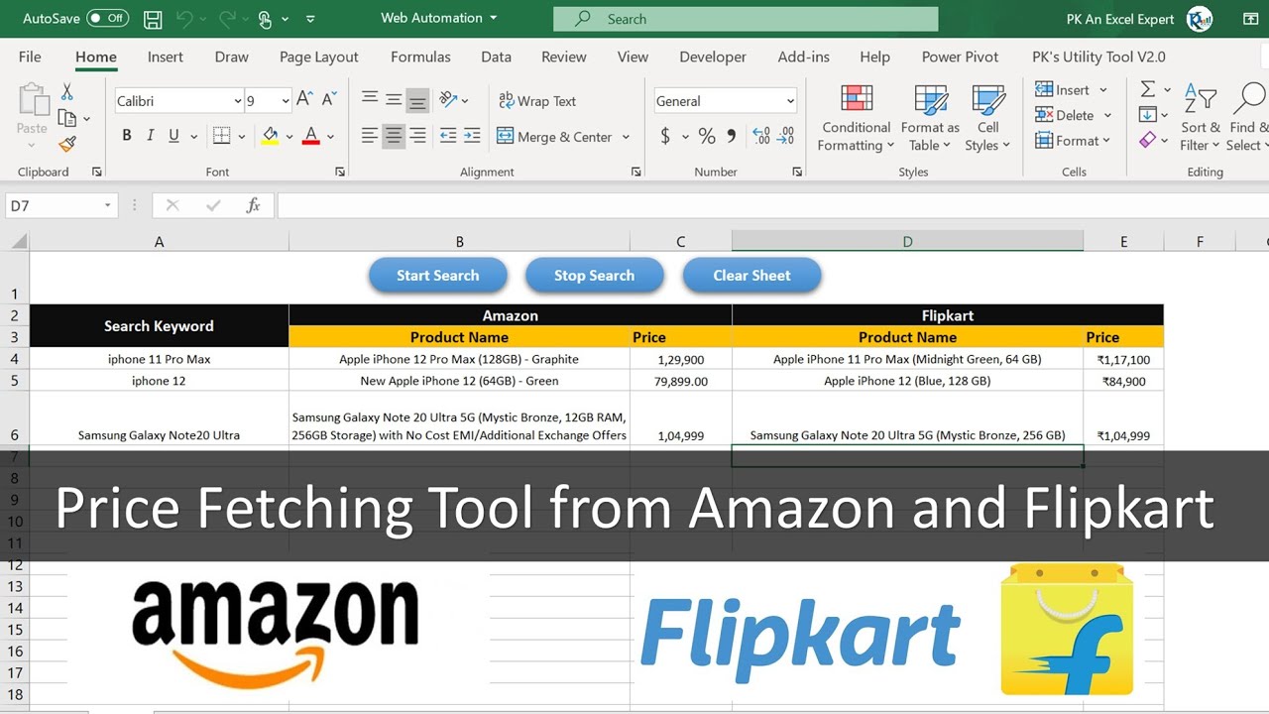Click the Insert Function fx icon
The height and width of the screenshot is (714, 1269).
click(253, 205)
